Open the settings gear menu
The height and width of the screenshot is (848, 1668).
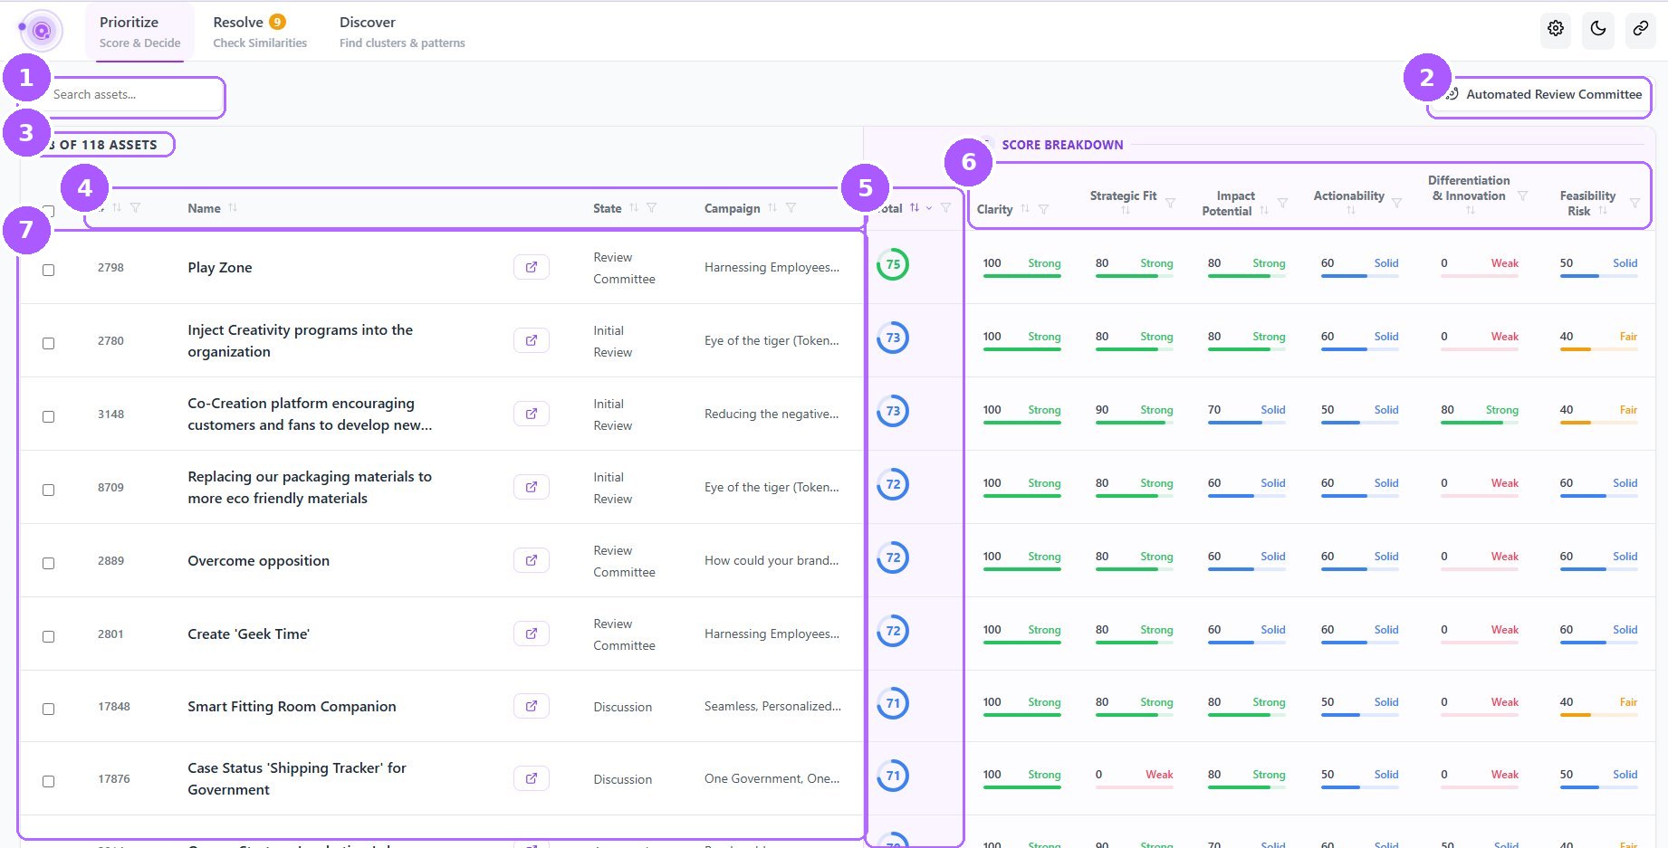[x=1556, y=29]
